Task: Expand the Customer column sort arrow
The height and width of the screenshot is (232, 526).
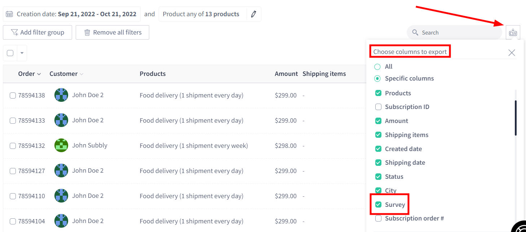Action: [81, 74]
